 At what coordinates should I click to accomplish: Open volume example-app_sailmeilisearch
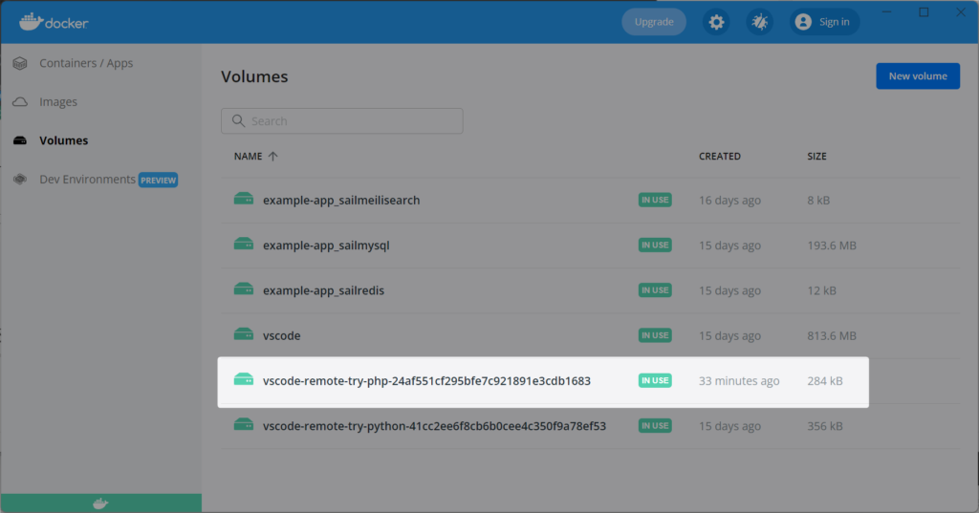[x=341, y=201]
